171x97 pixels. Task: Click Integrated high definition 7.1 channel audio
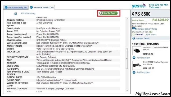click(x=57, y=80)
